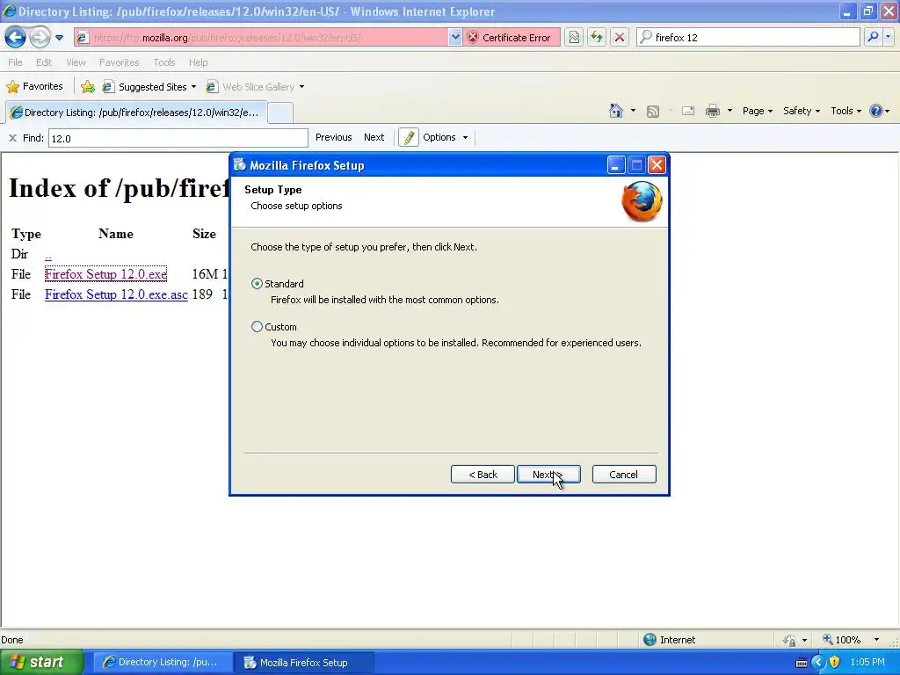The image size is (900, 675).
Task: Click the Print icon
Action: [x=712, y=111]
